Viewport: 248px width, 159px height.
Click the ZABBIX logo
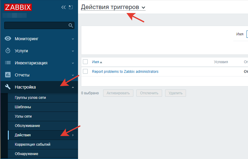[x=18, y=7]
